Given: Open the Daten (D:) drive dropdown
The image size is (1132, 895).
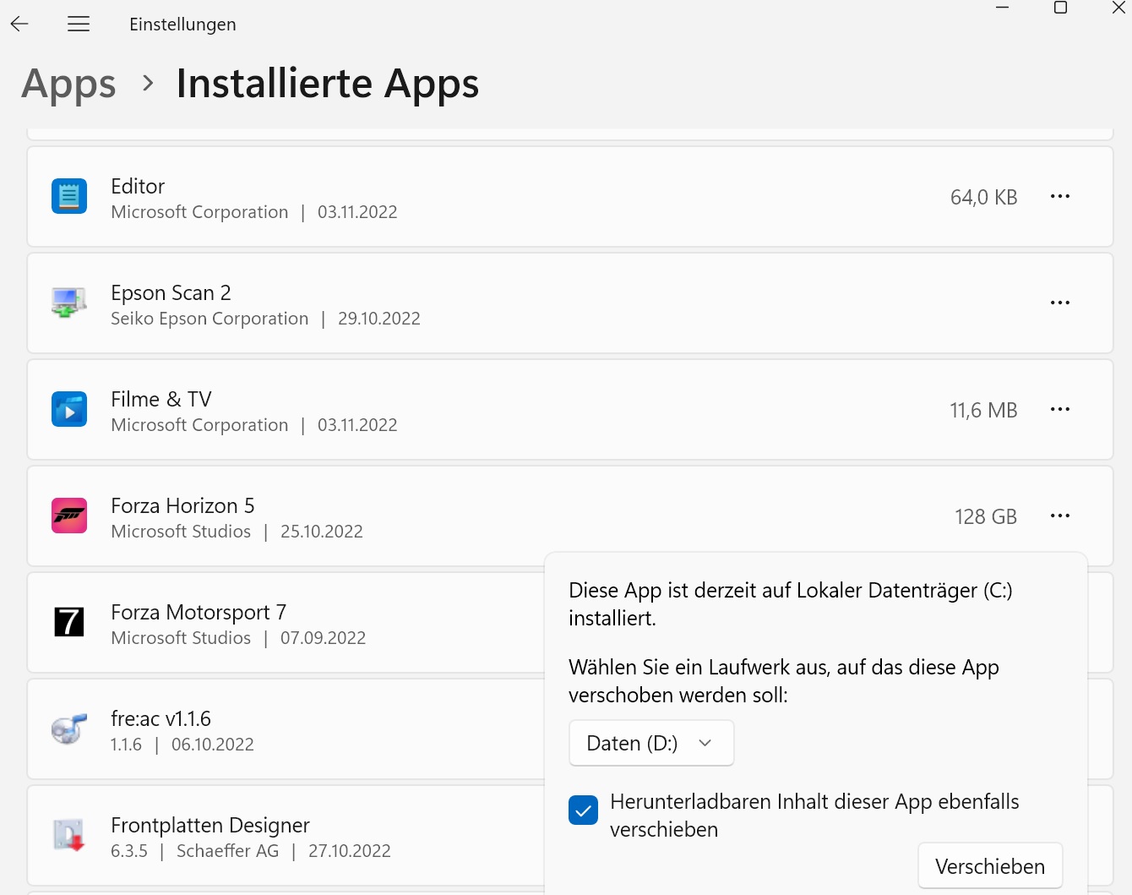Looking at the screenshot, I should coord(651,743).
